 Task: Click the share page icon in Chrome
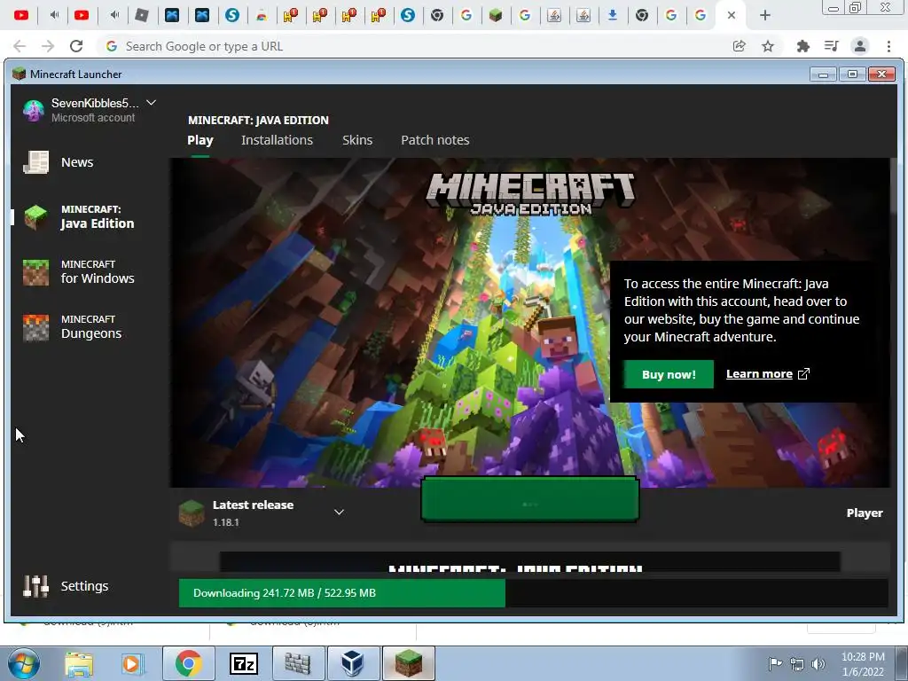[739, 46]
